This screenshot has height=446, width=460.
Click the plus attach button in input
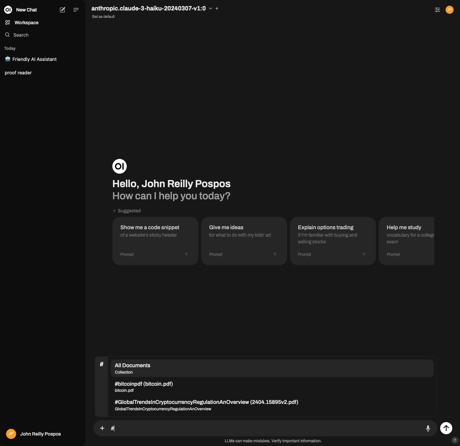[x=102, y=428]
